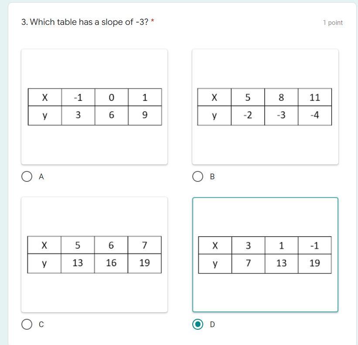Click the option label C
This screenshot has width=358, height=345.
[41, 325]
